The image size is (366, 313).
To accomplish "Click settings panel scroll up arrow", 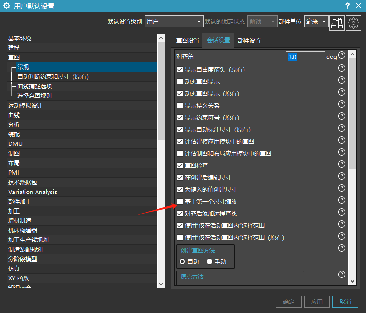I will (x=352, y=54).
